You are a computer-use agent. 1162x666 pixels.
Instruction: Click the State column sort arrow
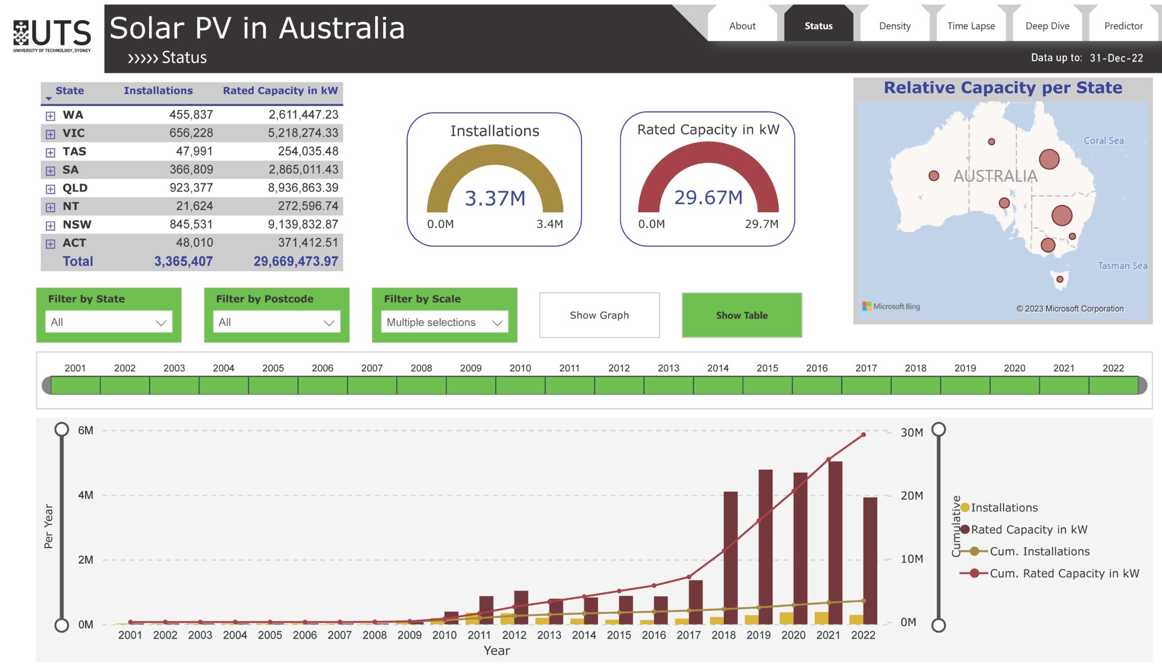pyautogui.click(x=49, y=99)
